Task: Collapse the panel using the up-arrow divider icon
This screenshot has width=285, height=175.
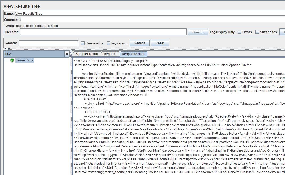Action: (x=5, y=49)
